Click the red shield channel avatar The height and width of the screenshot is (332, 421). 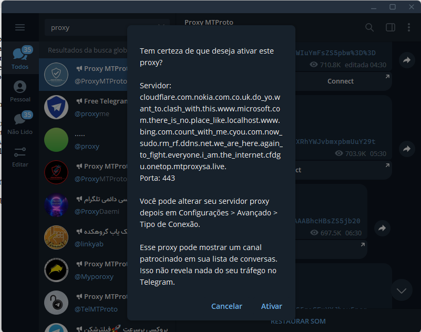[x=56, y=172]
